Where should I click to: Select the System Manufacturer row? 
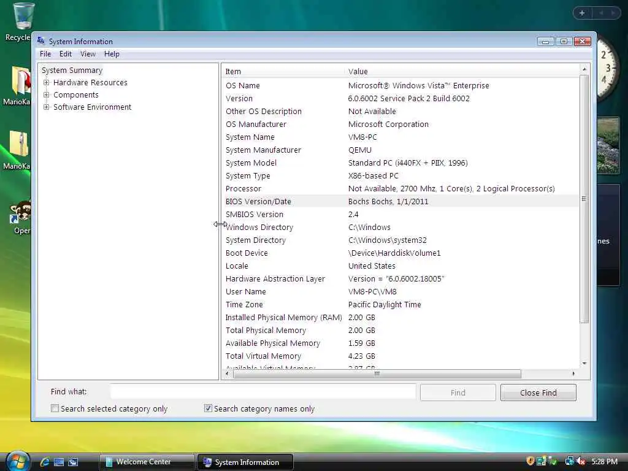click(400, 150)
